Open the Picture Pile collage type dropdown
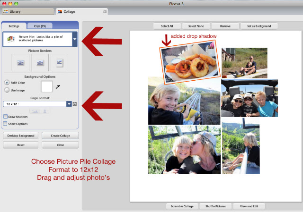This screenshot has width=303, height=212. [75, 39]
